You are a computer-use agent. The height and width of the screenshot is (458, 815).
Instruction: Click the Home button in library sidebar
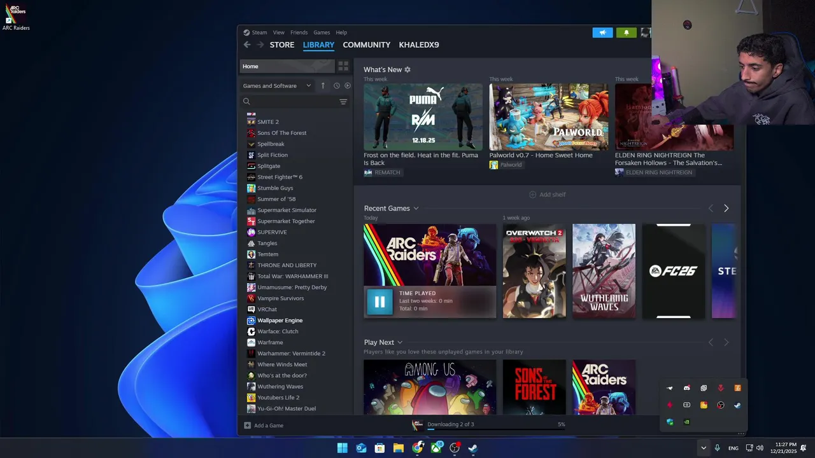click(x=287, y=66)
